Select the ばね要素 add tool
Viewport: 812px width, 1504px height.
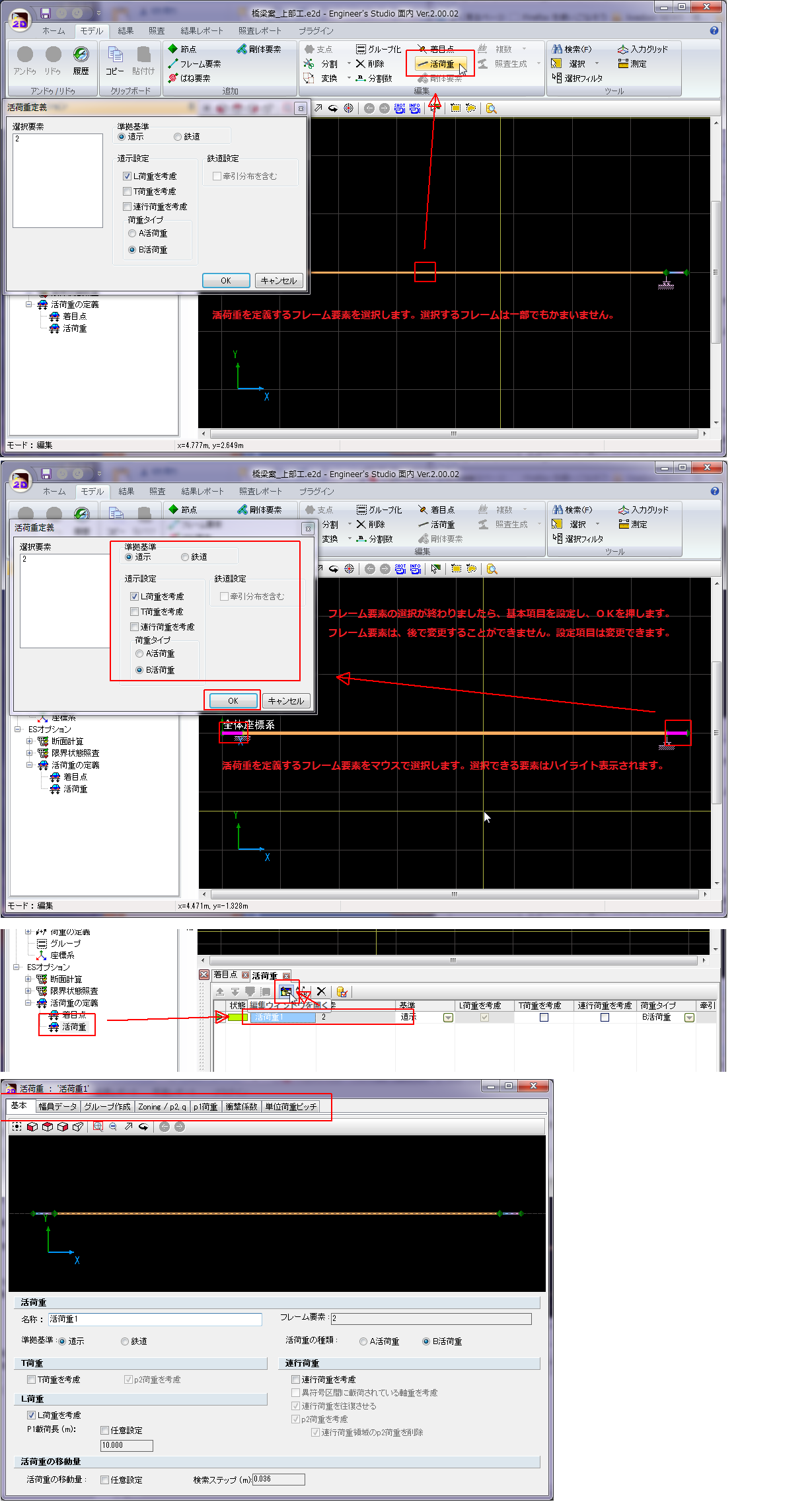(189, 79)
